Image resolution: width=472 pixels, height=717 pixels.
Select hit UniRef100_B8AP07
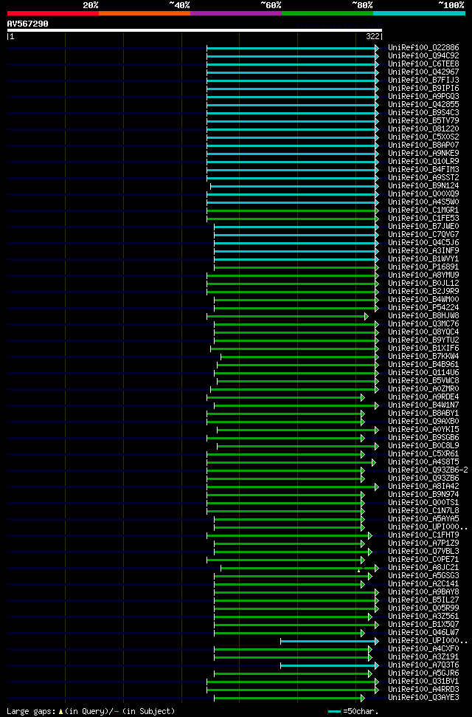tap(423, 145)
